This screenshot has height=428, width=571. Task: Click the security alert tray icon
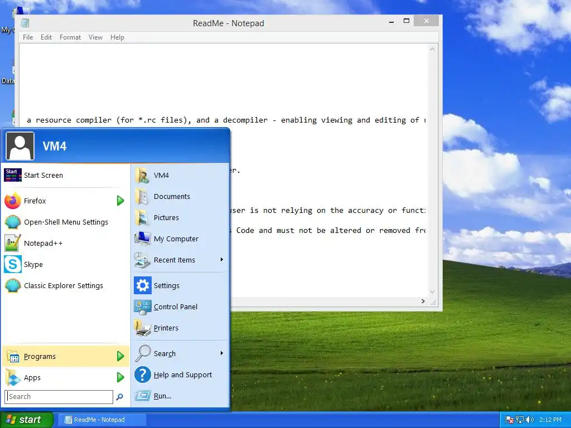pos(510,420)
